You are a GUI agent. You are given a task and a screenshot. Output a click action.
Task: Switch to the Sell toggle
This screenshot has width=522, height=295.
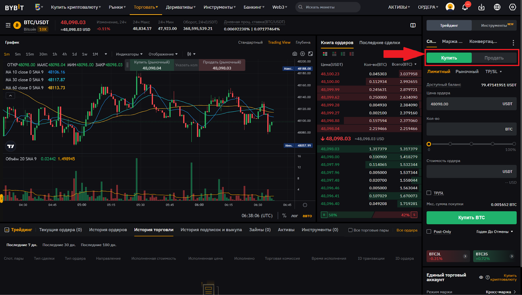tap(494, 58)
